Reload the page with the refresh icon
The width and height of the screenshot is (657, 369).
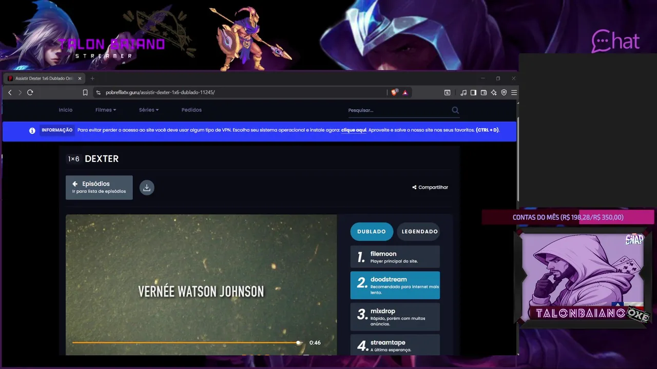click(30, 92)
